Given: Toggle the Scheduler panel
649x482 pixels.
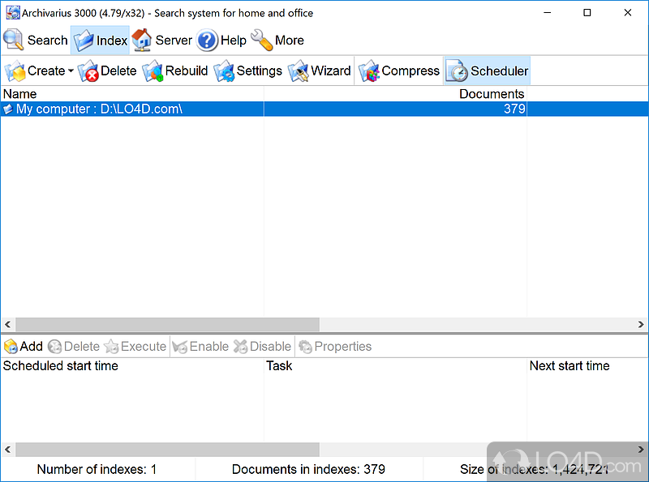Looking at the screenshot, I should [x=488, y=71].
